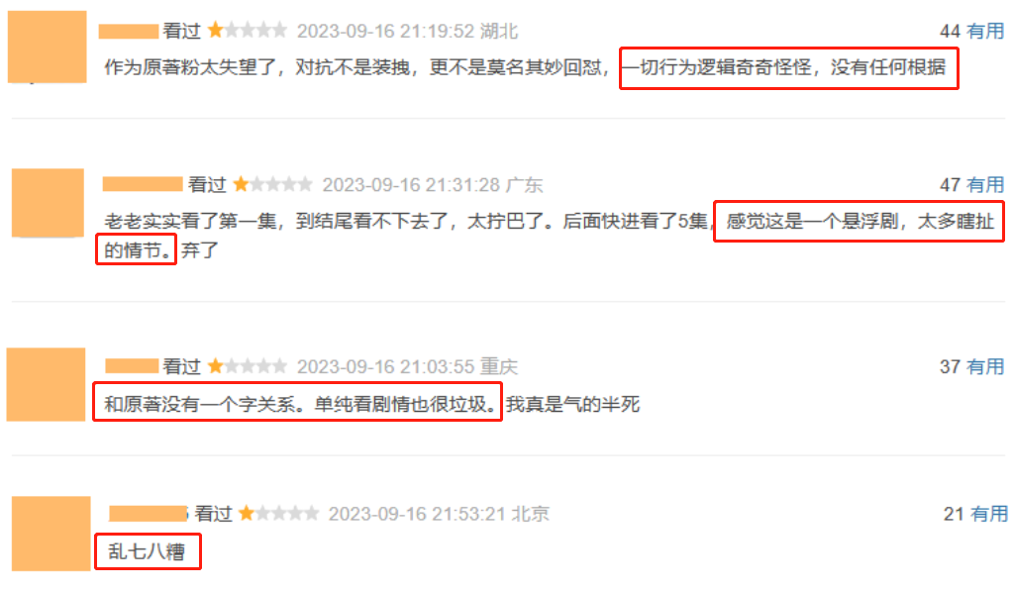The height and width of the screenshot is (591, 1013).
Task: Click the star rating on the Chongqing review
Action: tap(248, 366)
